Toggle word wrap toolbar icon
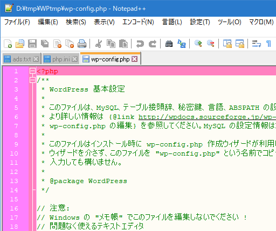 (x=257, y=44)
